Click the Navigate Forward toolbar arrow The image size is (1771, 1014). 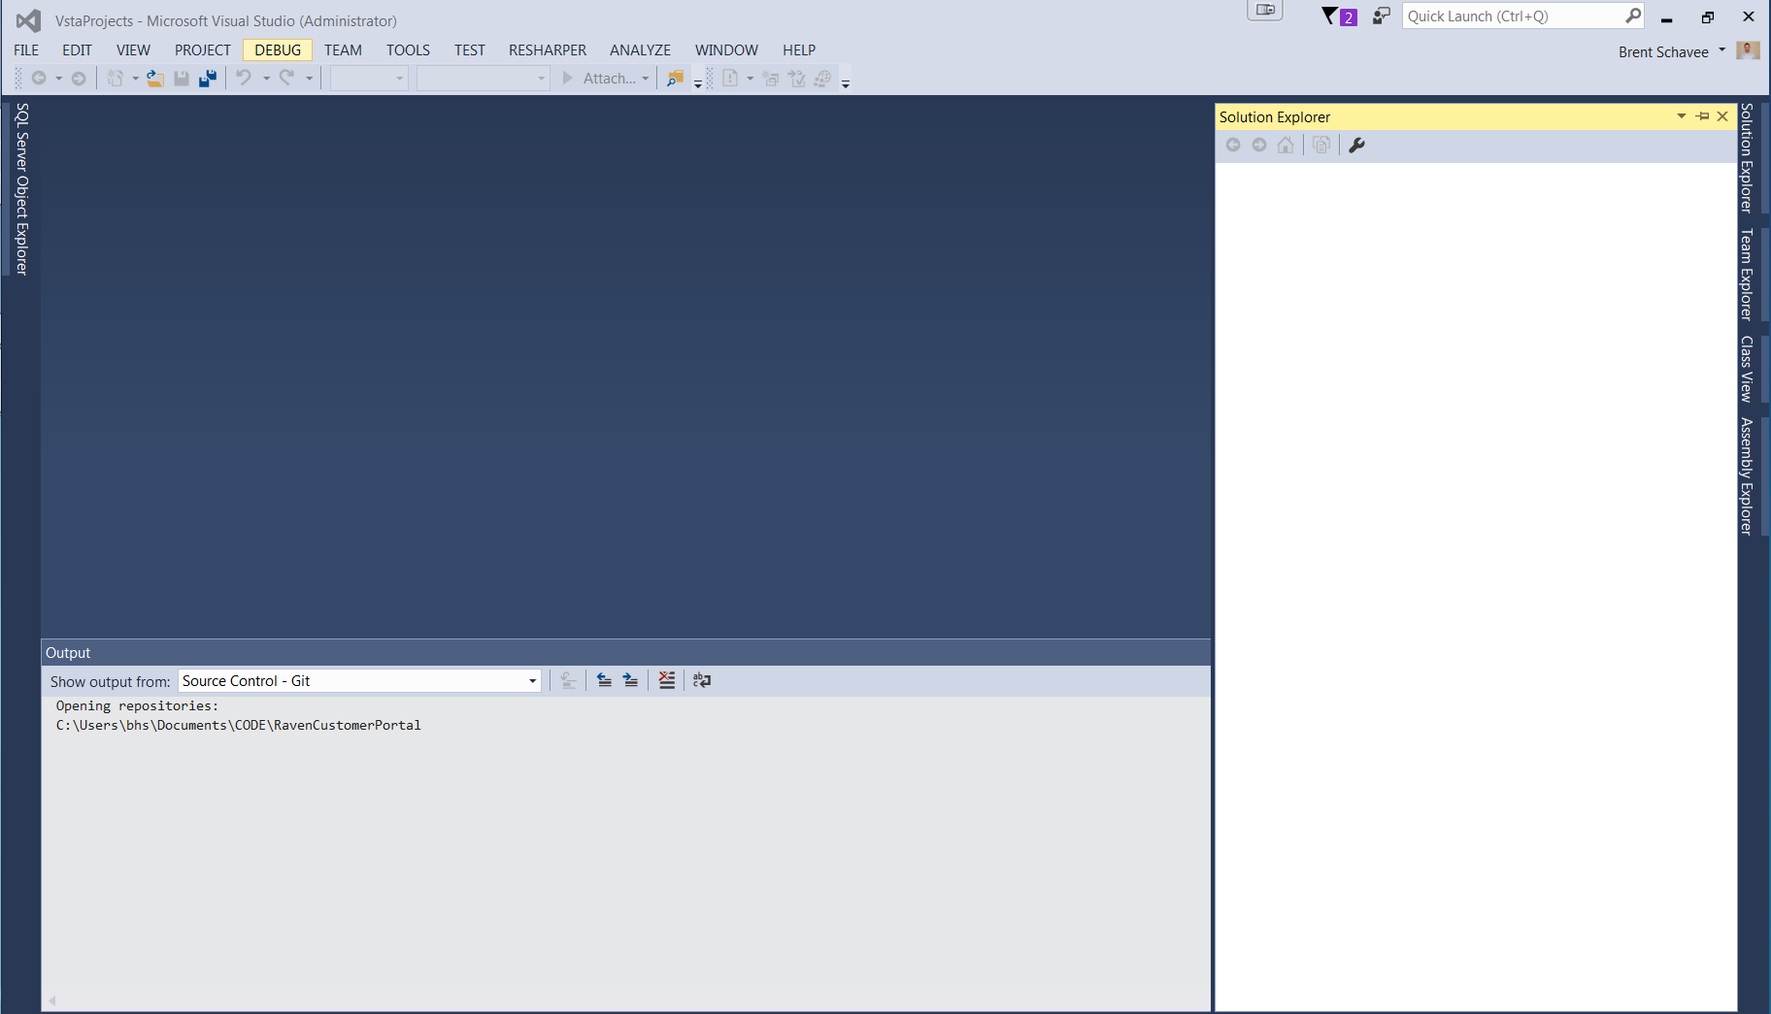(79, 79)
